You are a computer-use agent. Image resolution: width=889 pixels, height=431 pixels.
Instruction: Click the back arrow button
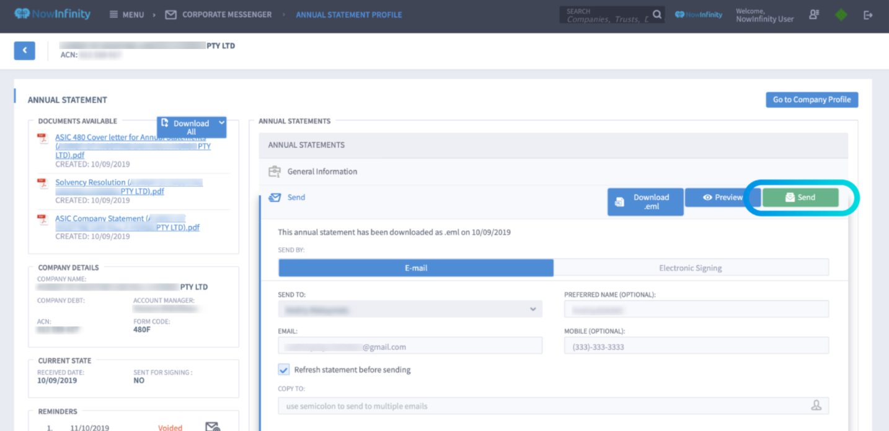point(24,50)
